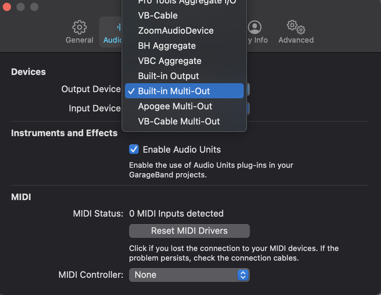
Task: Click the Reset MIDI Drivers button
Action: coord(189,231)
